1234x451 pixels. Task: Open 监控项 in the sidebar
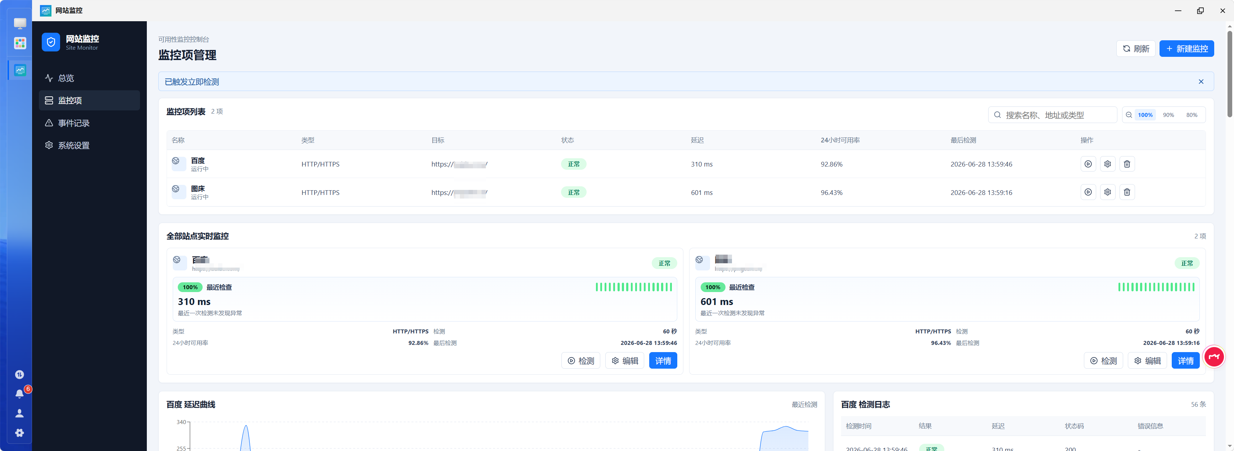(x=89, y=101)
